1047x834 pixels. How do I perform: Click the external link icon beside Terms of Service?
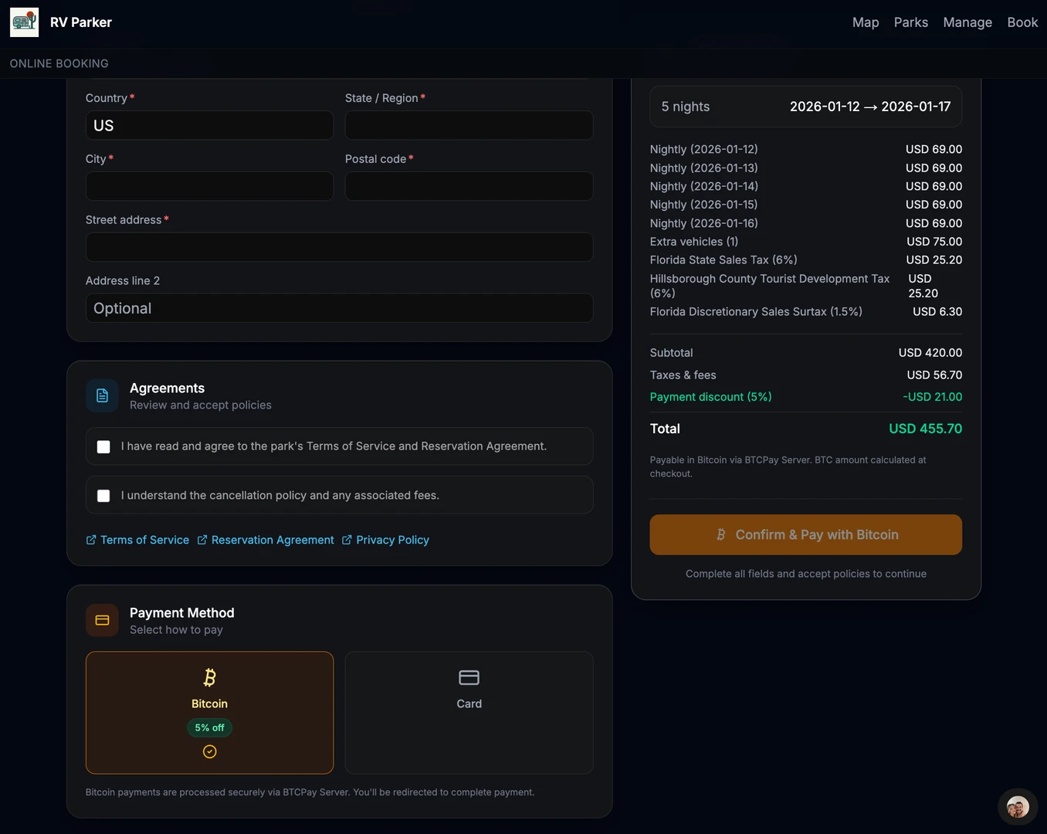coord(91,540)
